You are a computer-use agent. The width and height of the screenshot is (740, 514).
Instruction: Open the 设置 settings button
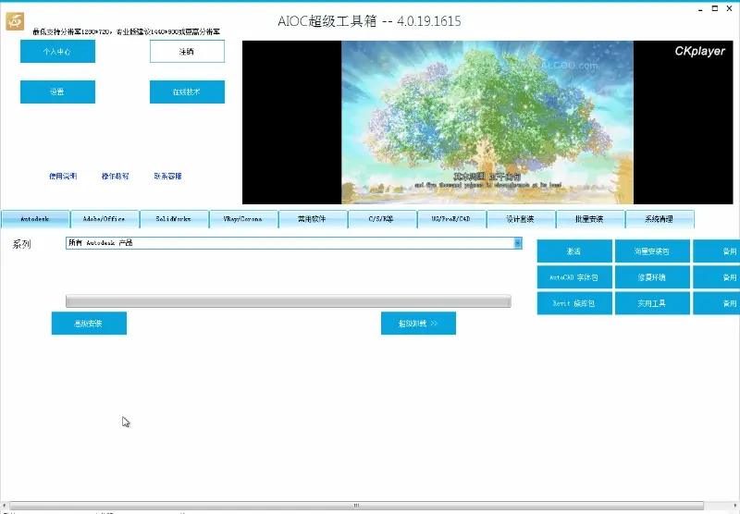tap(57, 92)
